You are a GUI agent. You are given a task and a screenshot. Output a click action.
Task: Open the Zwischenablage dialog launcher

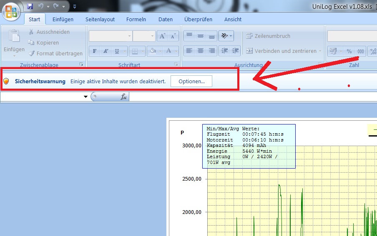[x=82, y=65]
